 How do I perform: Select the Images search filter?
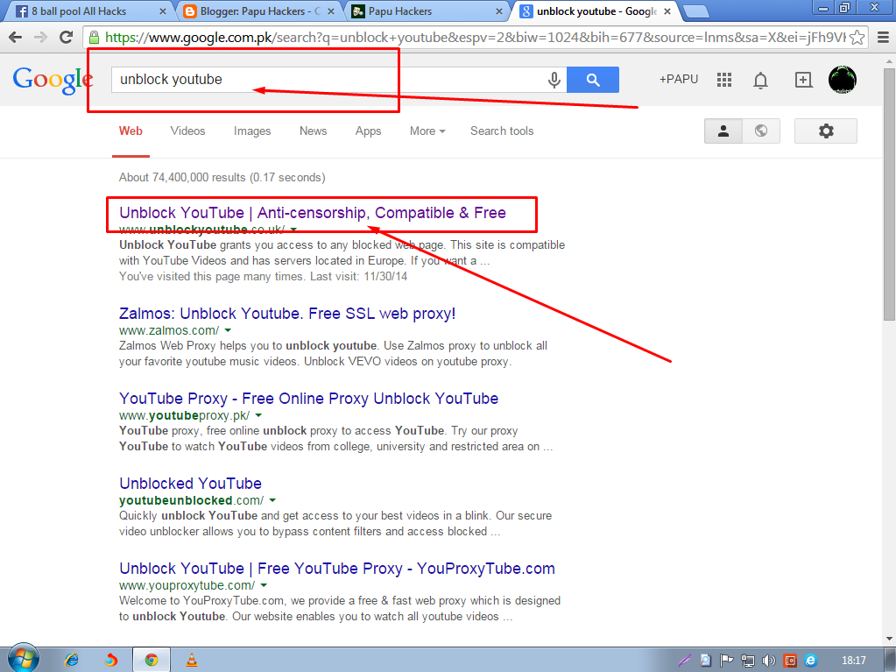pyautogui.click(x=252, y=131)
